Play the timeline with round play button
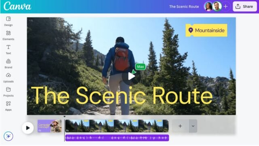 [28, 128]
